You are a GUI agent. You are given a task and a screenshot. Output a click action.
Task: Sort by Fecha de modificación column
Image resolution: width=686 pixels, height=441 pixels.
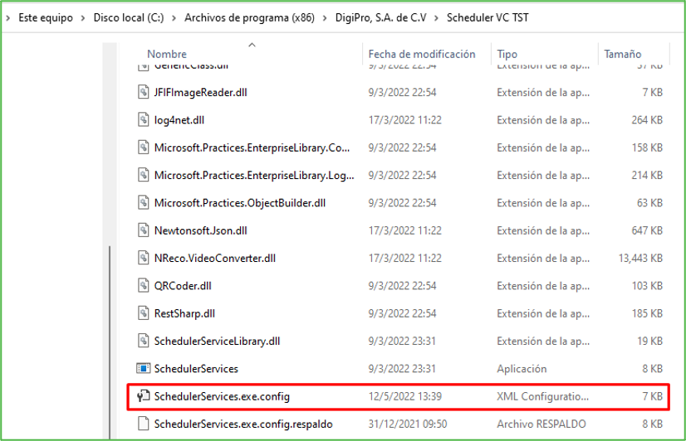point(422,54)
